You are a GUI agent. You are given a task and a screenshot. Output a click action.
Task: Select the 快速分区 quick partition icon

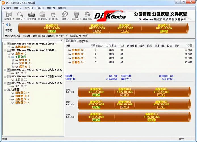point(43,16)
